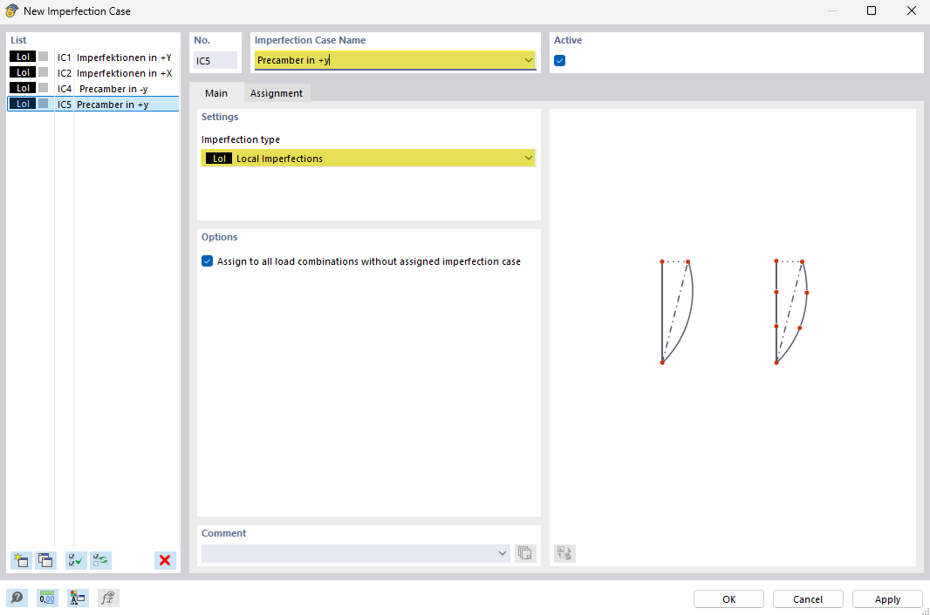Click LoI type badge of IC1

click(23, 57)
